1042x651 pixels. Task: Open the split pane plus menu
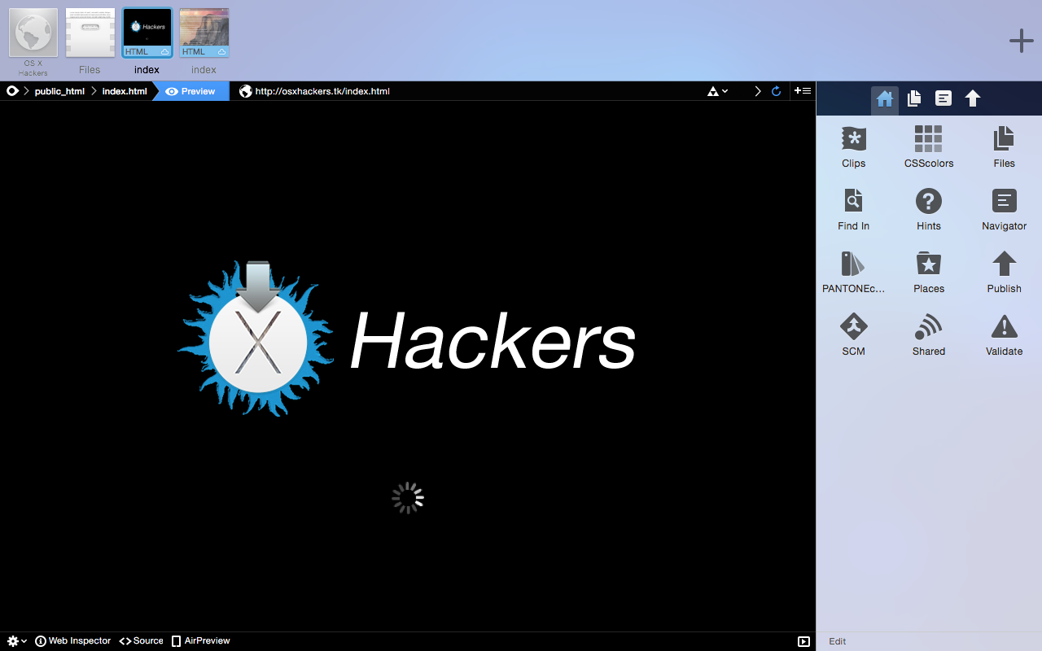[803, 91]
